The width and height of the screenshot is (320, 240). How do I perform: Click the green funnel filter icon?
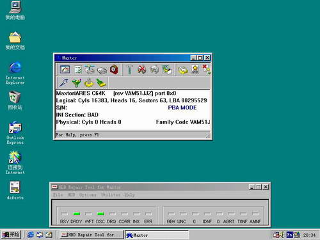76,83
